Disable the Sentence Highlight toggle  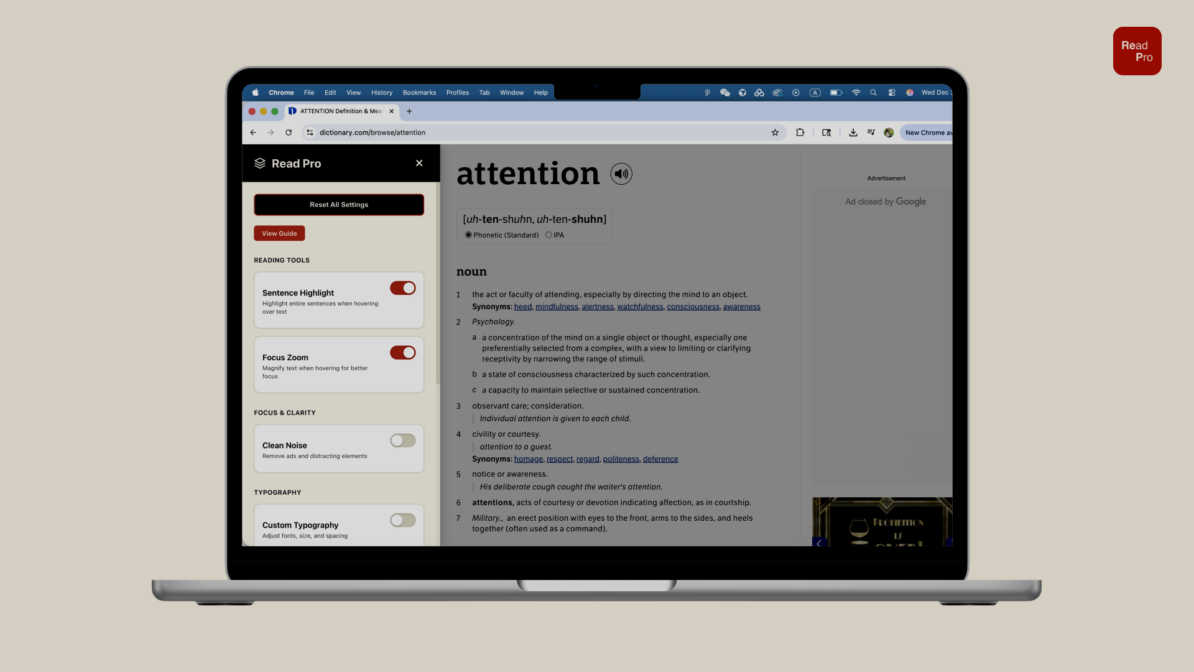[402, 288]
